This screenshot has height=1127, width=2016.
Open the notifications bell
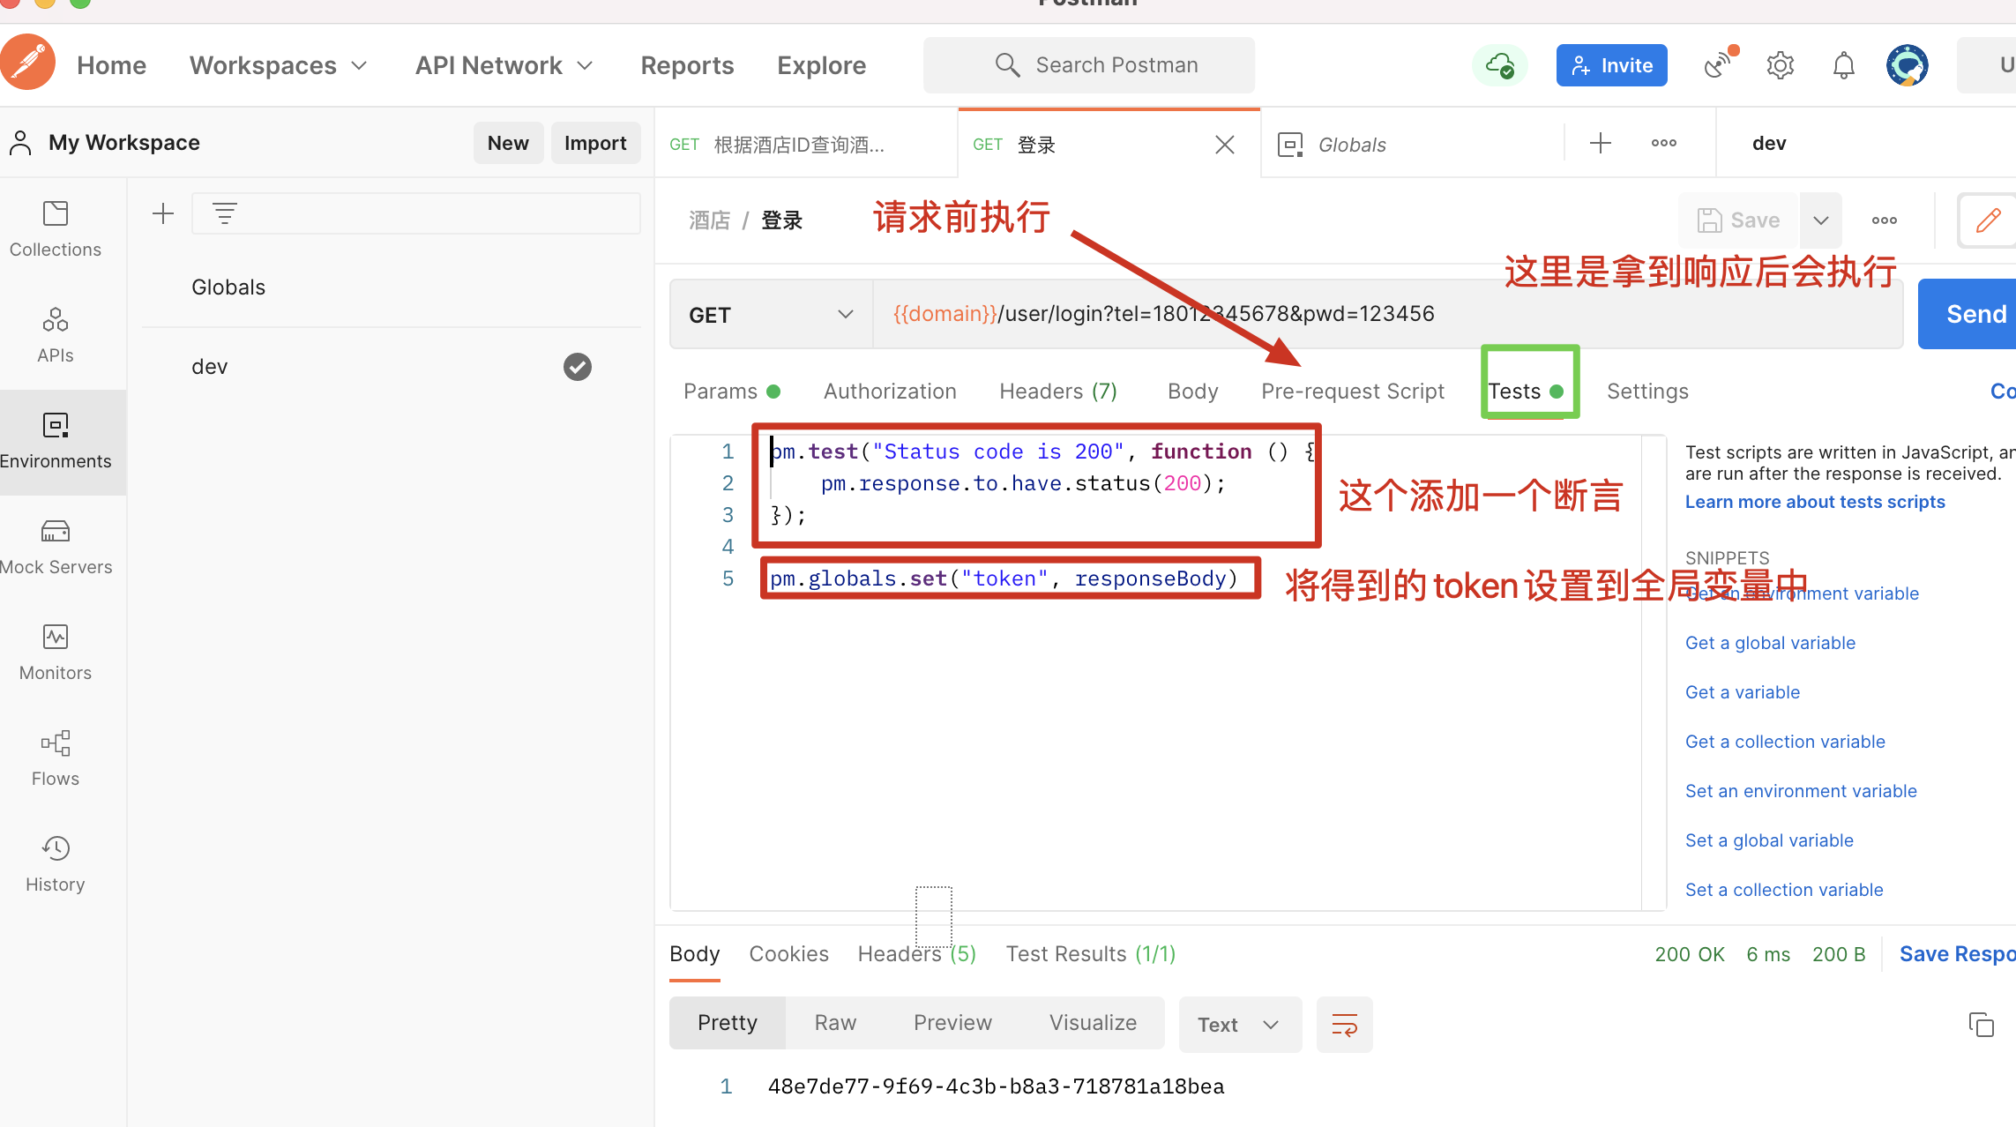1843,65
